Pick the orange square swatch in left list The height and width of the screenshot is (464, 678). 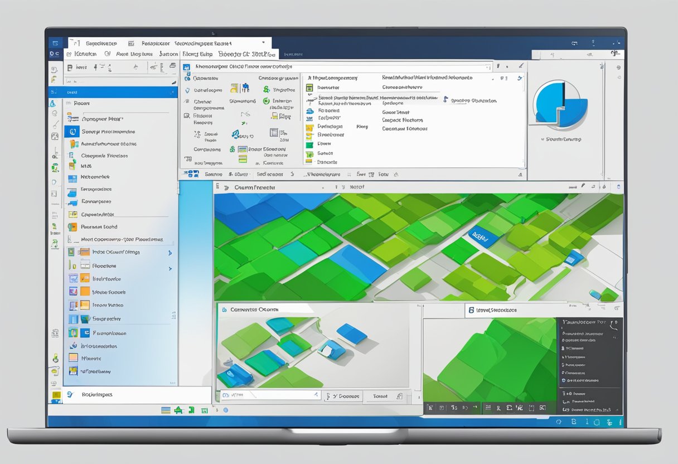pyautogui.click(x=85, y=292)
